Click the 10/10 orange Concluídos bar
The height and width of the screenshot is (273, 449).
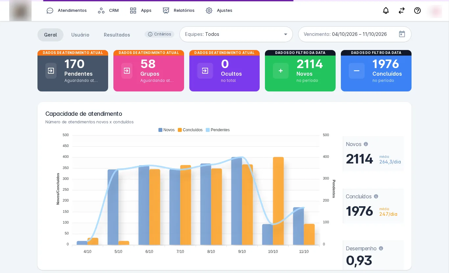278,201
